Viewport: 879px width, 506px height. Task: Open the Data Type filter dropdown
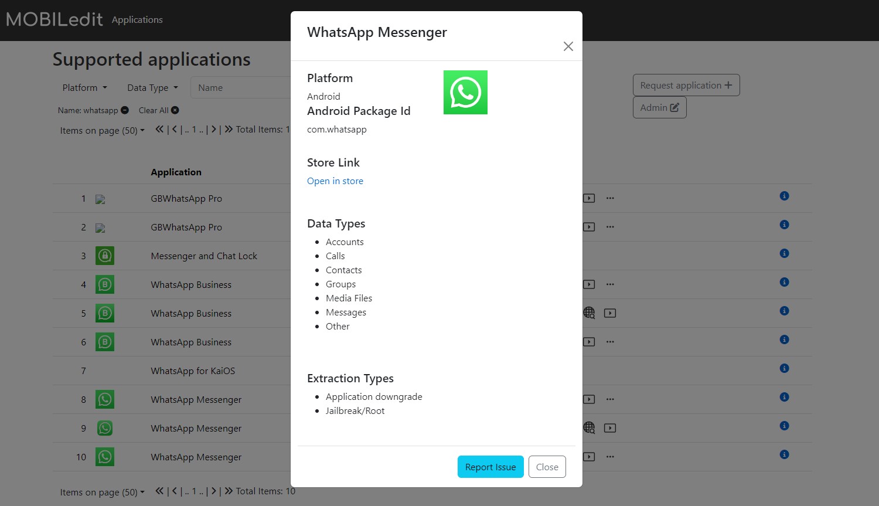click(151, 87)
